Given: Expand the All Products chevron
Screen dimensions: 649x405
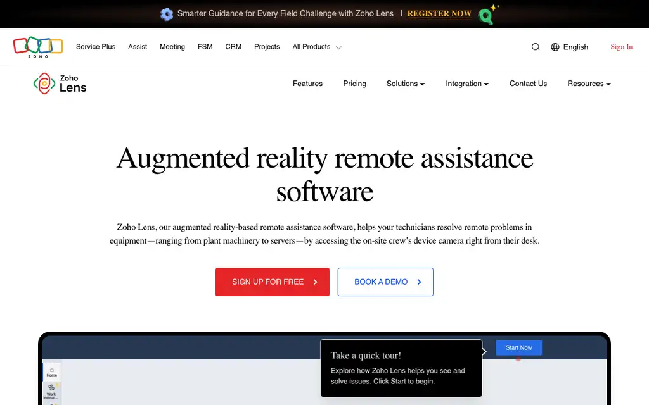Looking at the screenshot, I should pyautogui.click(x=338, y=47).
